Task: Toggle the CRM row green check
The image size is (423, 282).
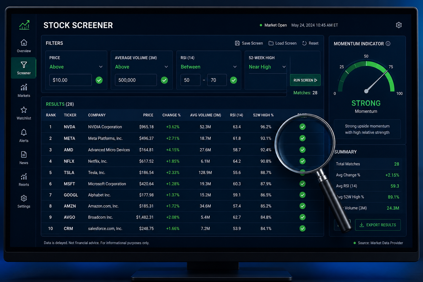Action: 302,228
